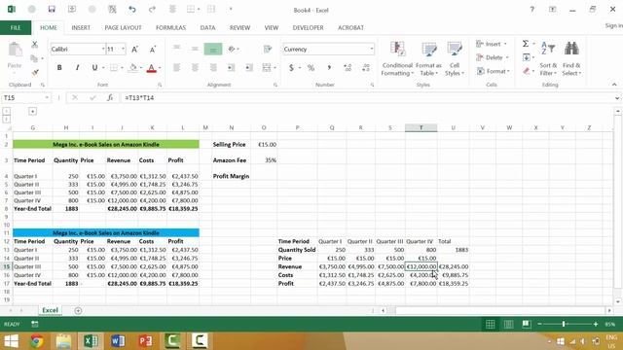This screenshot has height=350, width=623.
Task: Click zoom out minus button
Action: 539,324
